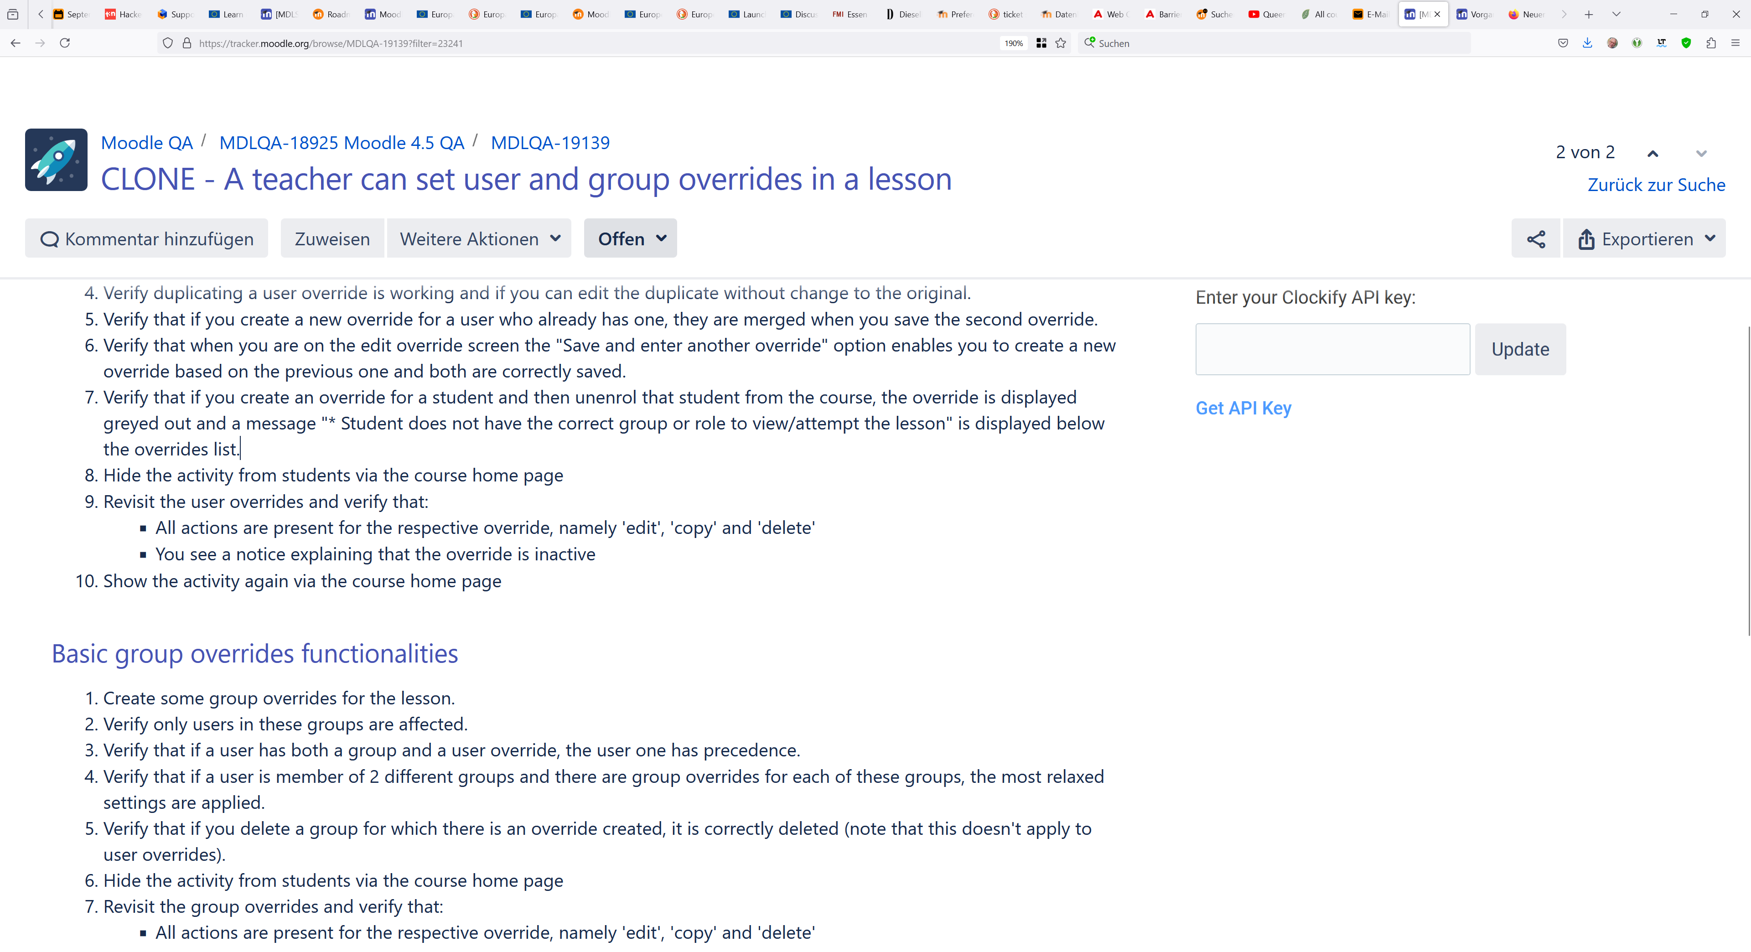Switch to the Roadm Moodle tab

[x=330, y=14]
